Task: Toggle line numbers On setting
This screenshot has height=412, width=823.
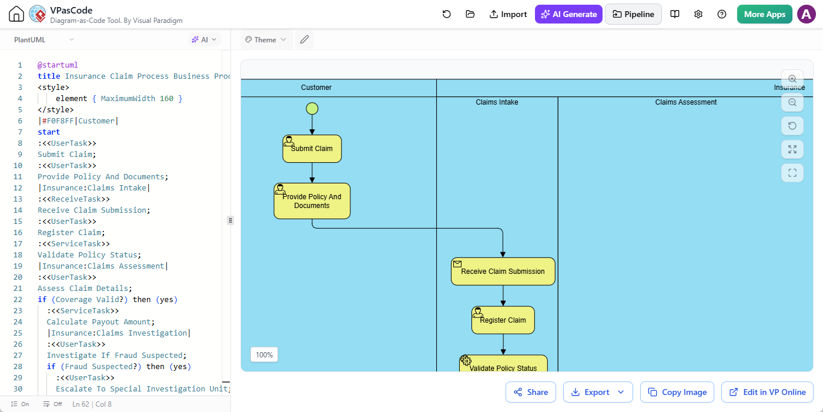Action: click(20, 404)
